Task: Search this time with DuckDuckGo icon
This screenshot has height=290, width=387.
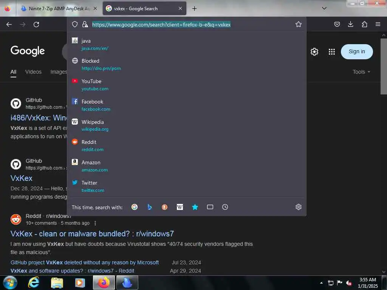Action: coord(165,207)
